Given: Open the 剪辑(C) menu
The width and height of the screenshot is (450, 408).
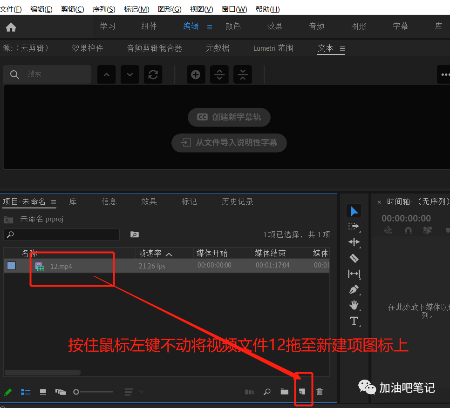Looking at the screenshot, I should (72, 9).
